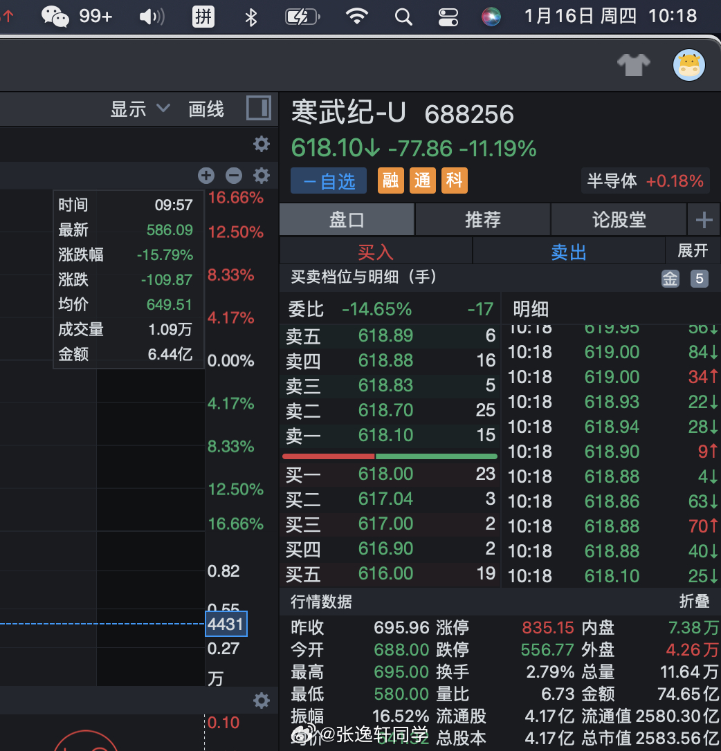Click the 最低 price value 580.00
The image size is (721, 751).
point(401,694)
